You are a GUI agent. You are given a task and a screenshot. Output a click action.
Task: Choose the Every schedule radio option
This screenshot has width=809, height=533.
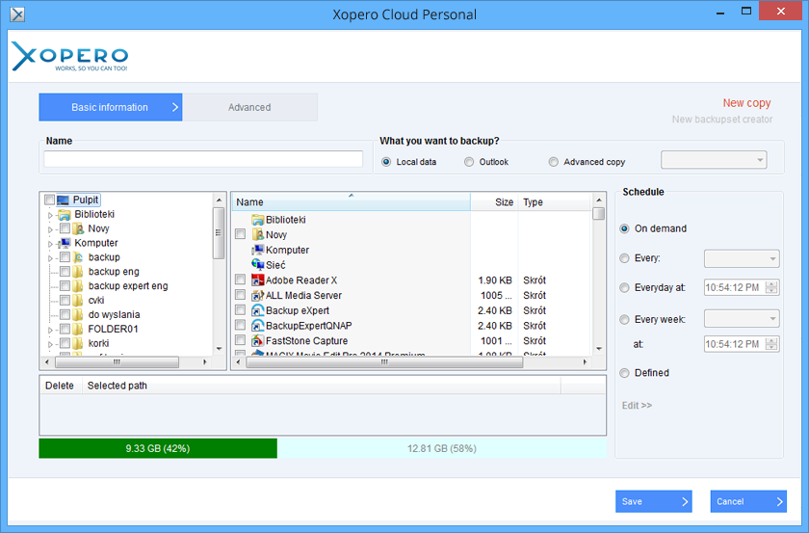[x=624, y=257]
